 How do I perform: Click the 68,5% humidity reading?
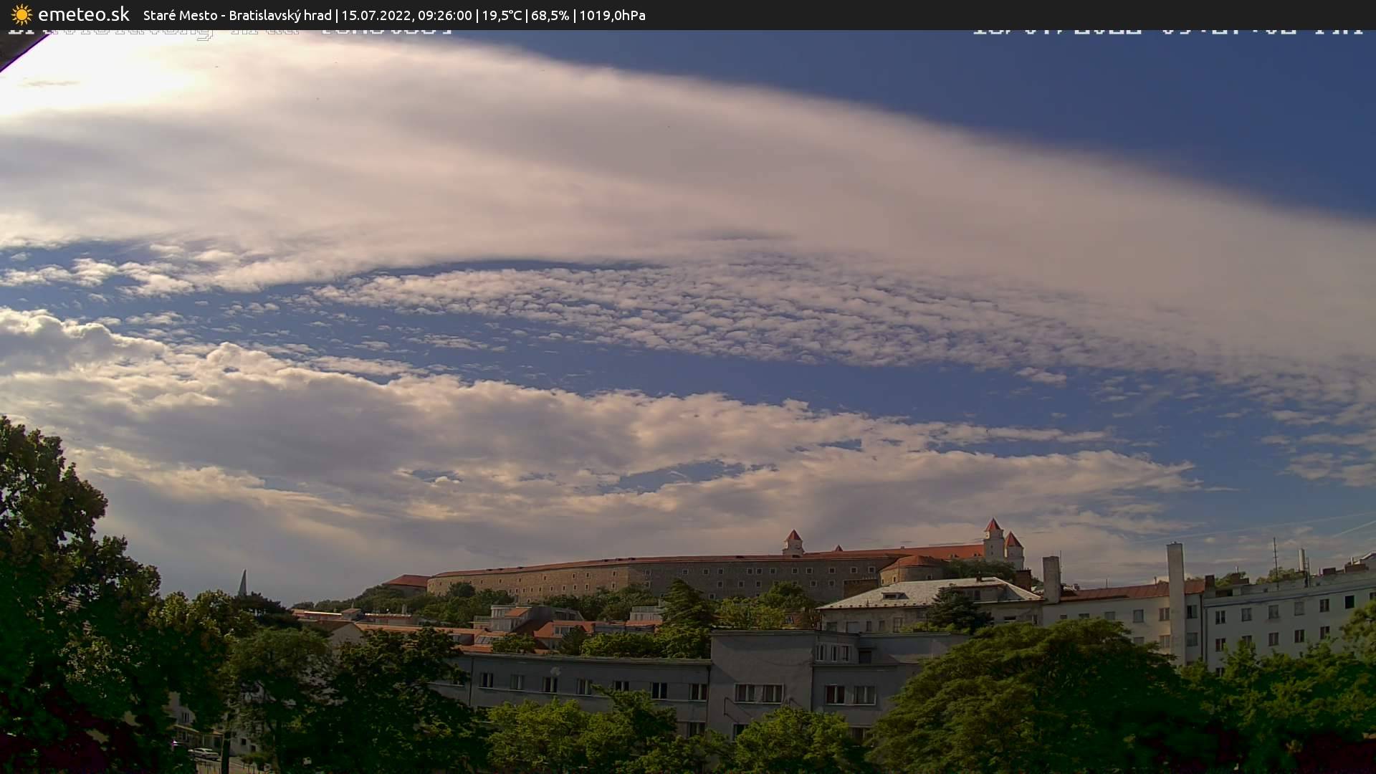pos(550,16)
